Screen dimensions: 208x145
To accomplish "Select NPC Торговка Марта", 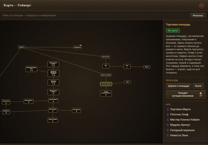I will pos(180,109).
